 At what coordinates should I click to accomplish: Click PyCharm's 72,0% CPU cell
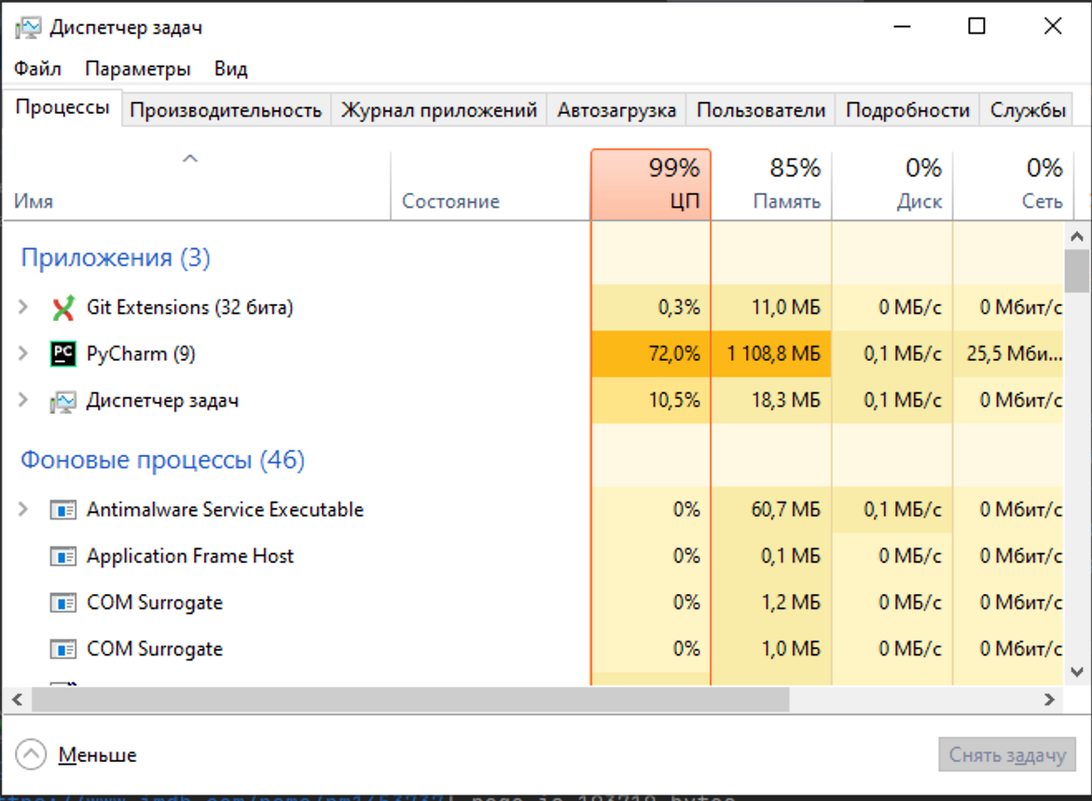click(651, 353)
